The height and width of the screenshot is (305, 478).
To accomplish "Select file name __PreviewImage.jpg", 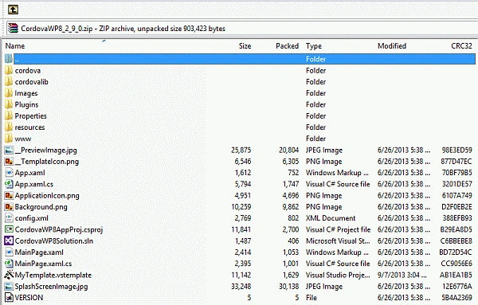I will coord(45,151).
